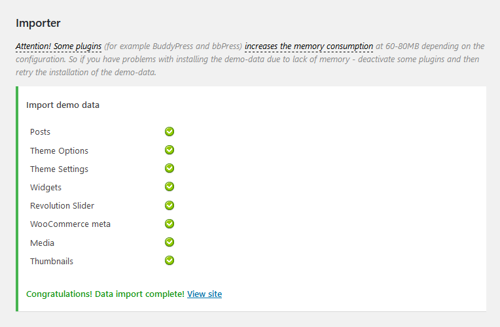Select the WooCommerce meta label
This screenshot has height=327, width=500.
click(70, 224)
